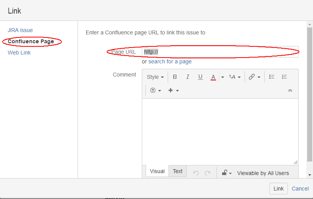Select Confluence Page link type

pyautogui.click(x=31, y=41)
